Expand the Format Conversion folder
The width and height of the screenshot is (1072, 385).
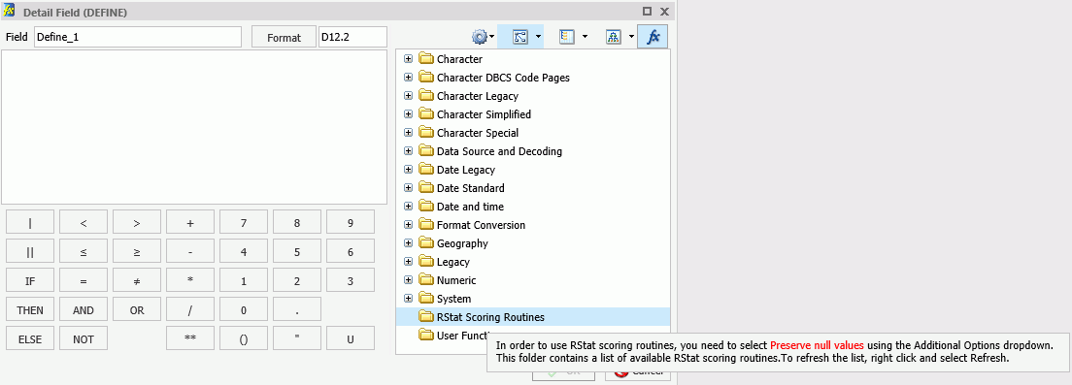408,225
